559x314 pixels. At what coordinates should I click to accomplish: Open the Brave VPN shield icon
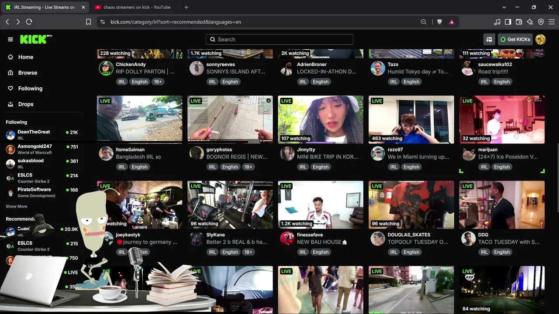point(541,22)
